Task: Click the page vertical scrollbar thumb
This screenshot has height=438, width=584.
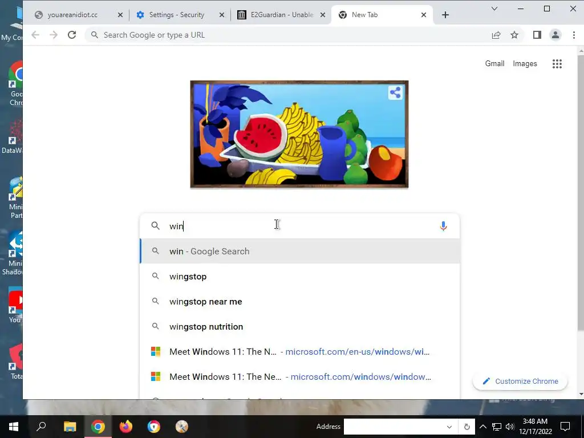Action: (581, 193)
